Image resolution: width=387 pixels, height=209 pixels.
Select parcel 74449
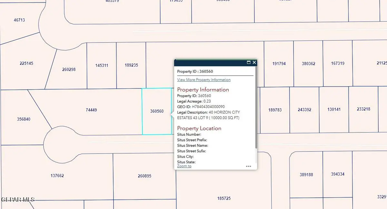91,110
